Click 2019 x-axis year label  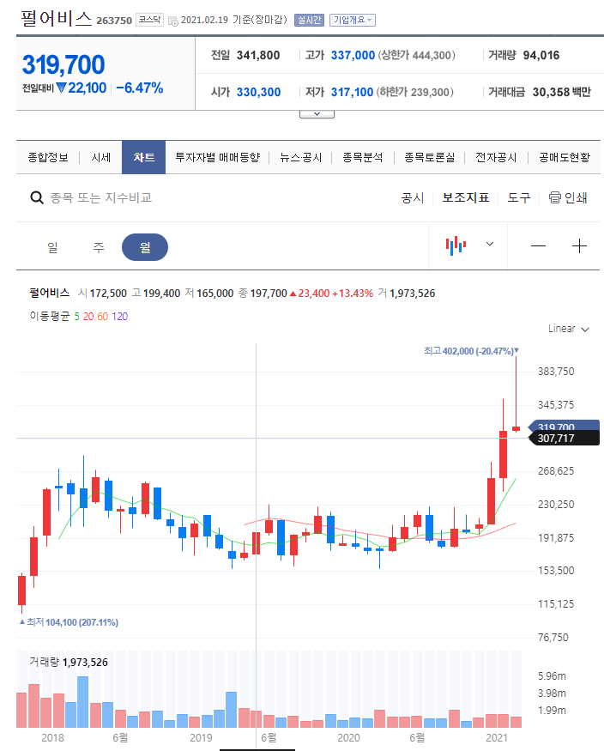tap(201, 737)
